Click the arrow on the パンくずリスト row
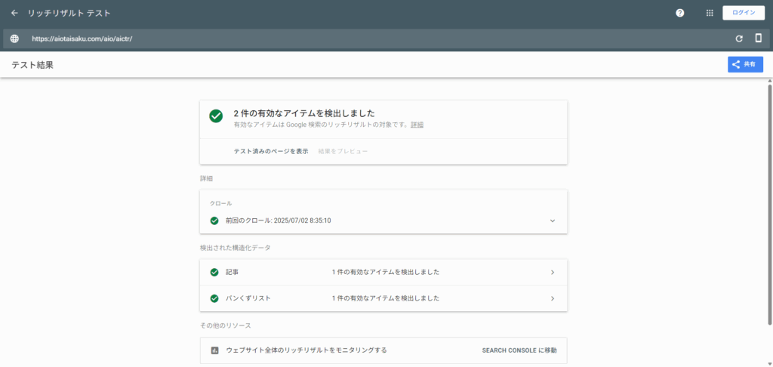Image resolution: width=773 pixels, height=367 pixels. pyautogui.click(x=552, y=298)
